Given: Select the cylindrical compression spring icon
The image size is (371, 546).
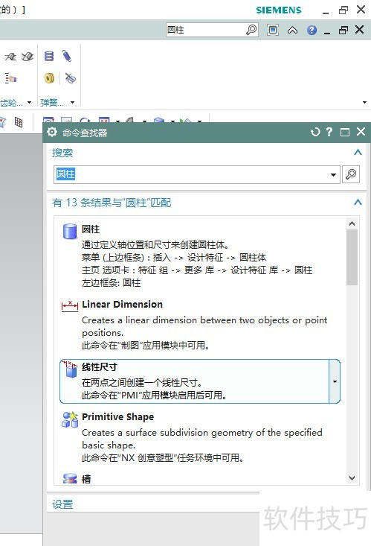Looking at the screenshot, I should pyautogui.click(x=49, y=56).
